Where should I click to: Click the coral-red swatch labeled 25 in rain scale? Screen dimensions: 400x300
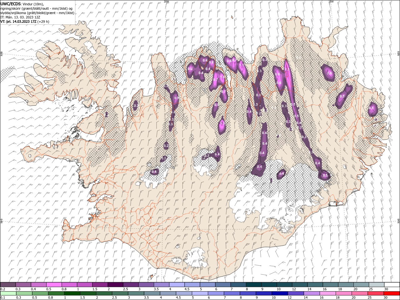tap(375, 293)
